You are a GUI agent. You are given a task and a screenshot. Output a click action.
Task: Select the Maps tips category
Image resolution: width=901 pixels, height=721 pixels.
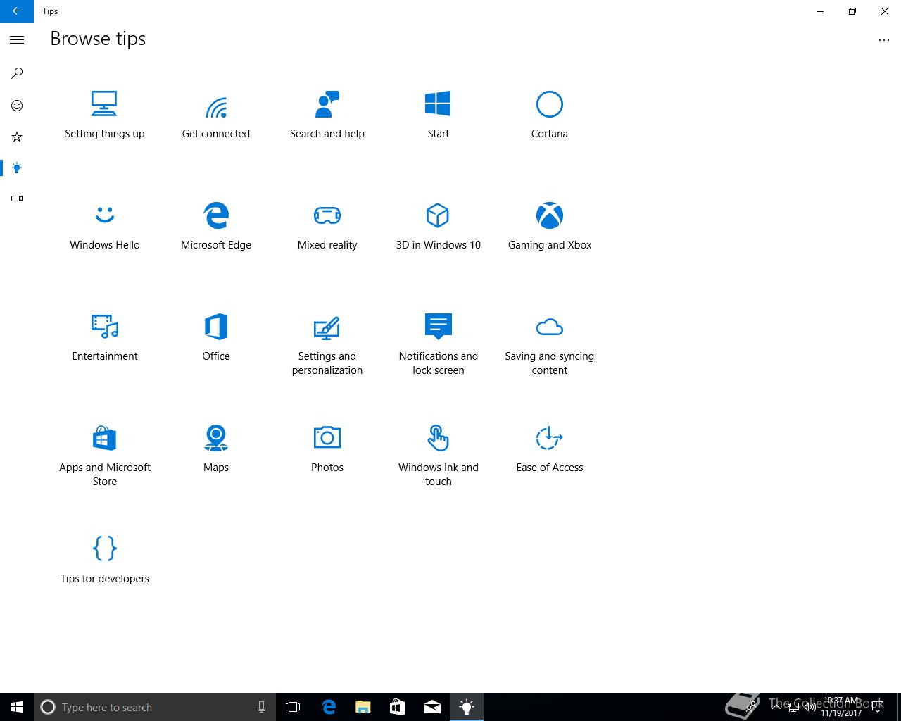click(x=216, y=450)
